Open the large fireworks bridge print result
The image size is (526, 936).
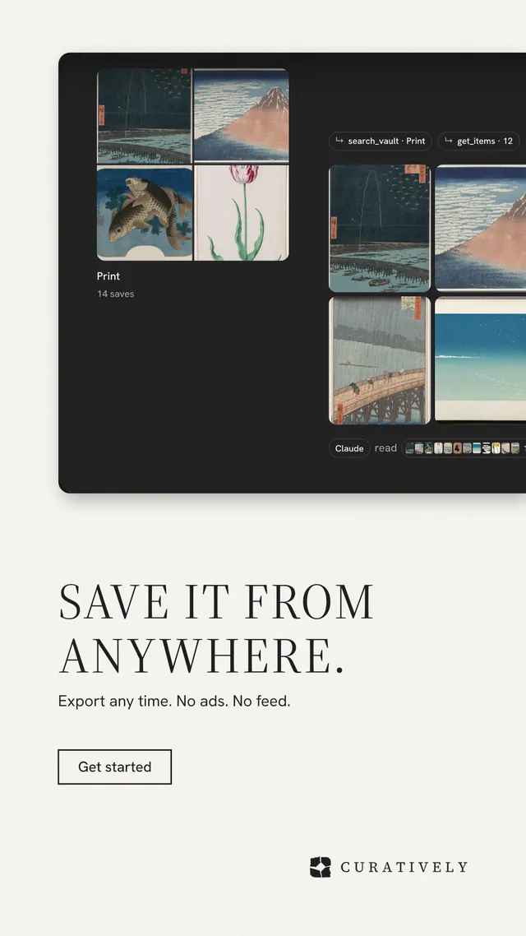click(x=380, y=228)
